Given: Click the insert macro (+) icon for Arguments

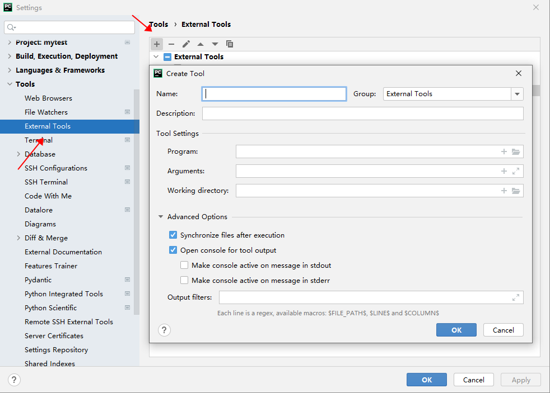Looking at the screenshot, I should 504,171.
